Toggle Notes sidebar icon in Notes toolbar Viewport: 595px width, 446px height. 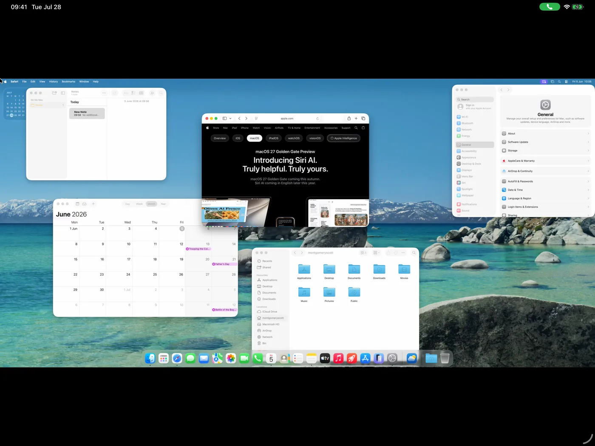[x=63, y=93]
